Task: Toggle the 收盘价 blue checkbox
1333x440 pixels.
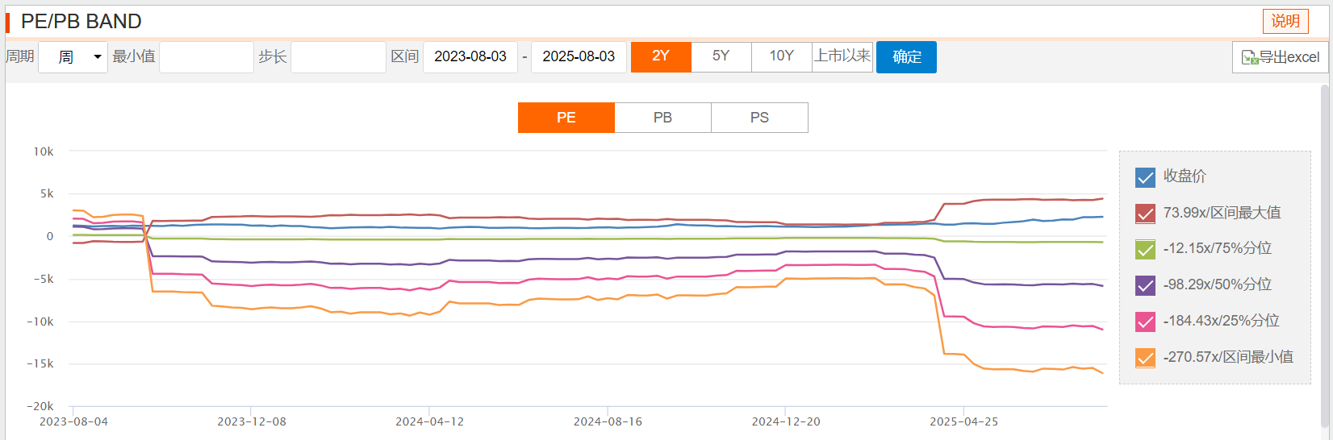Action: [1145, 177]
